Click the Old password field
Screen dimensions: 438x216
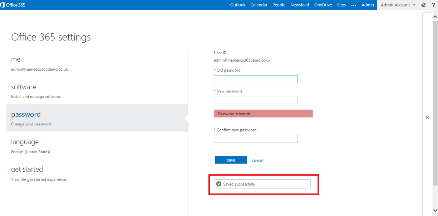pos(256,79)
